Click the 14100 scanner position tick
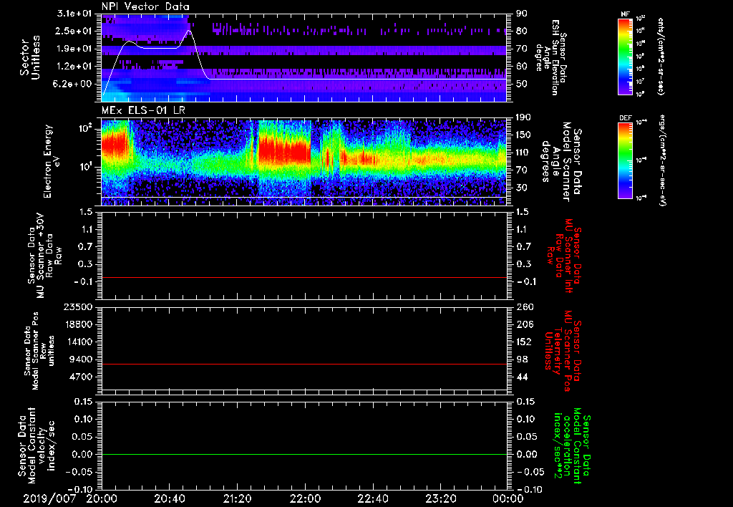 tap(78, 342)
